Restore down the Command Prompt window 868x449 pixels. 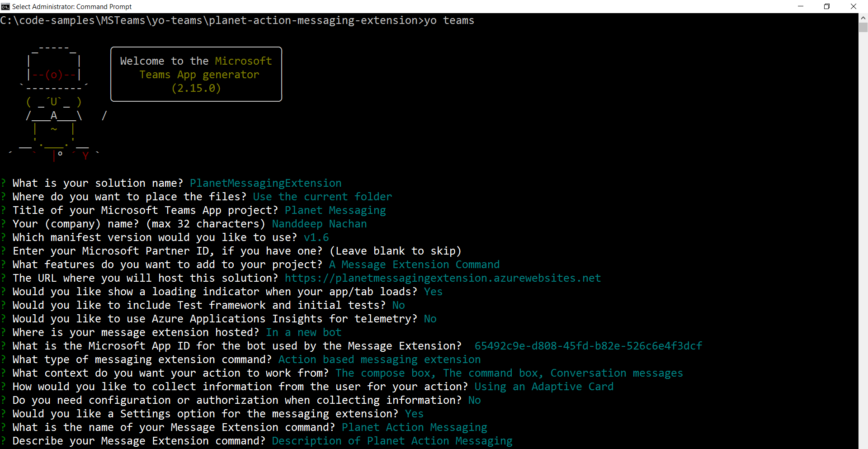pos(827,6)
